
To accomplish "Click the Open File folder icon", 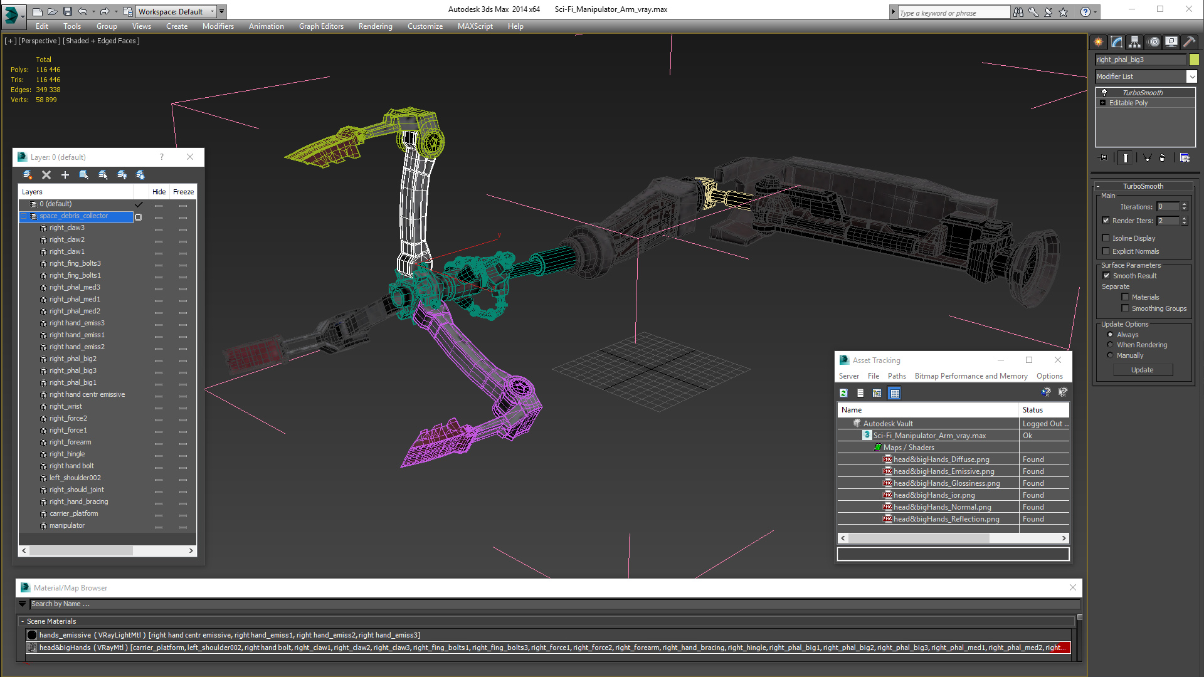I will [x=52, y=11].
